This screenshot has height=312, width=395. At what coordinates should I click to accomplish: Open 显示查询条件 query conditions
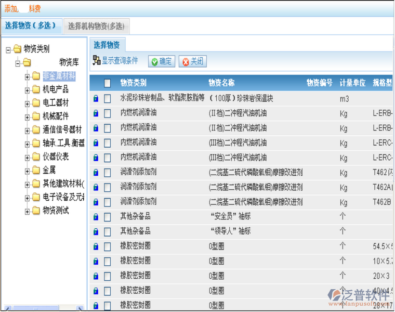point(120,61)
